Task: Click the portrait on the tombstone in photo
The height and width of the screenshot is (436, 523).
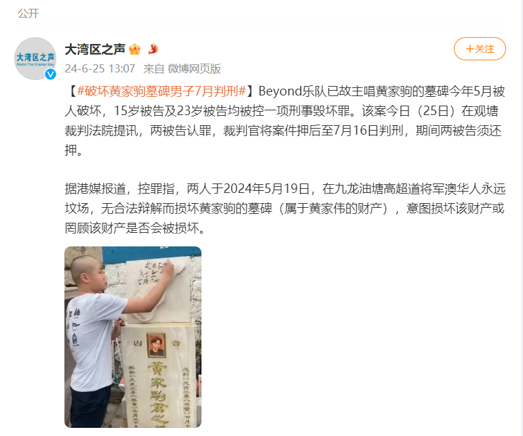Action: (156, 345)
